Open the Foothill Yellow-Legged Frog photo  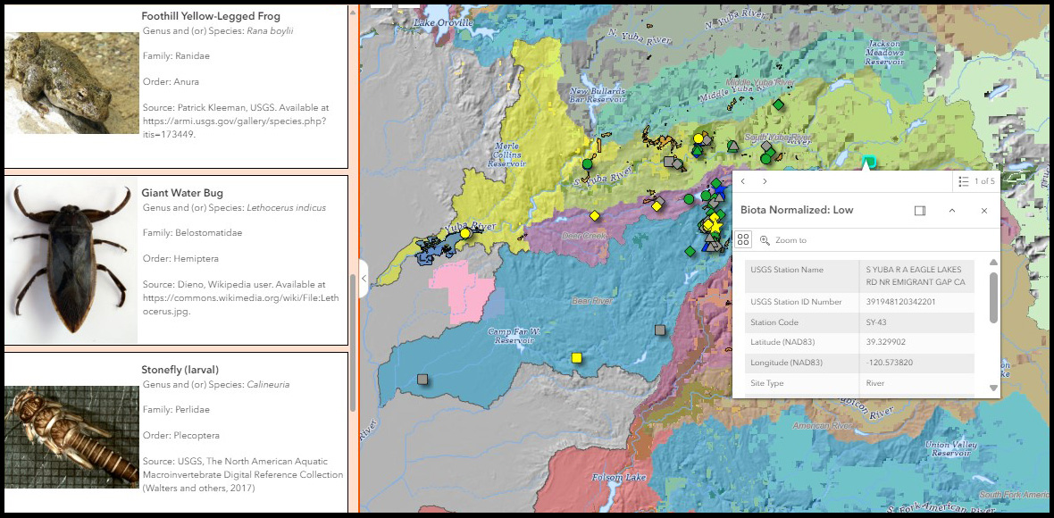[x=72, y=83]
